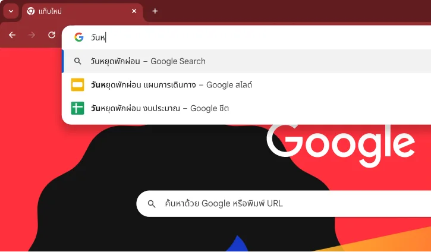Click magnifier icon in first suggestion
431x252 pixels.
[x=78, y=61]
